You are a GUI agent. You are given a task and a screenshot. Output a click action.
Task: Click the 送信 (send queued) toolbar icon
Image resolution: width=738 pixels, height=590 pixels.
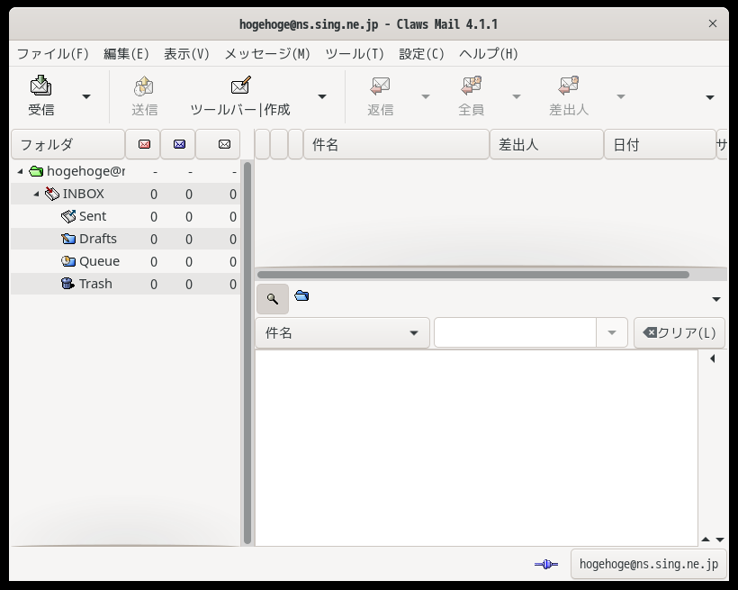click(x=144, y=86)
